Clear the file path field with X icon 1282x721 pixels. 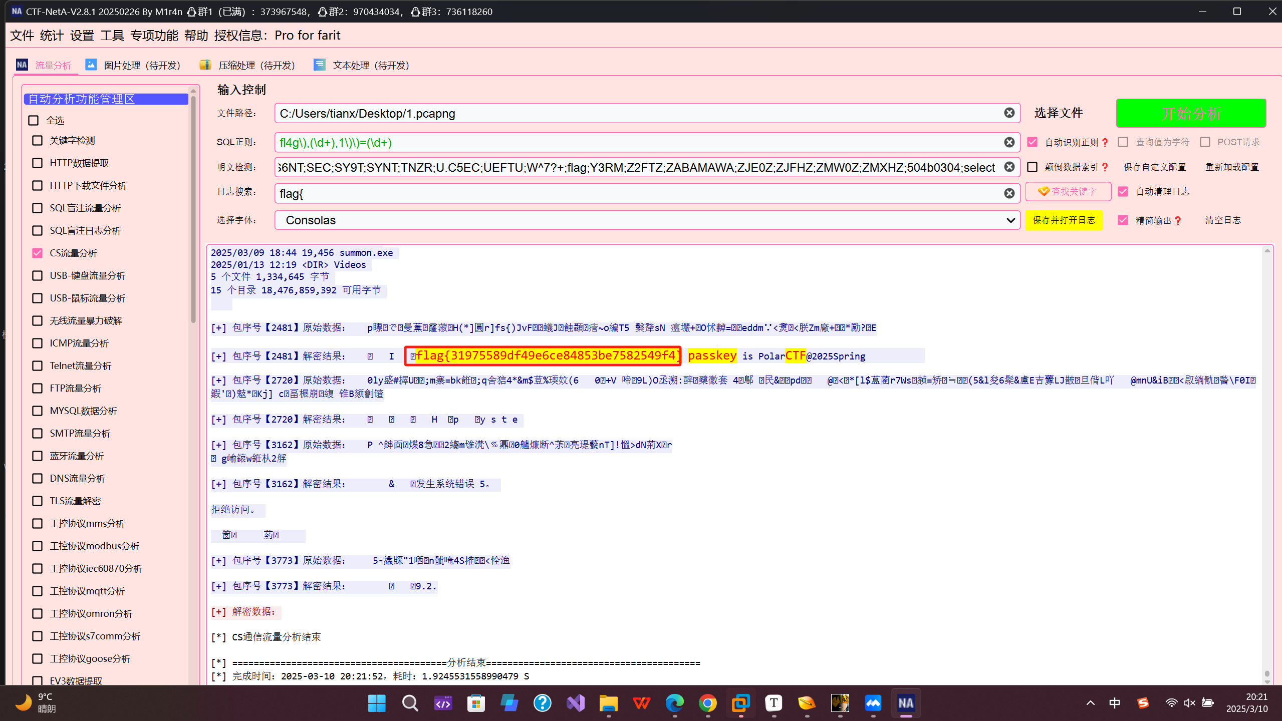tap(1009, 113)
